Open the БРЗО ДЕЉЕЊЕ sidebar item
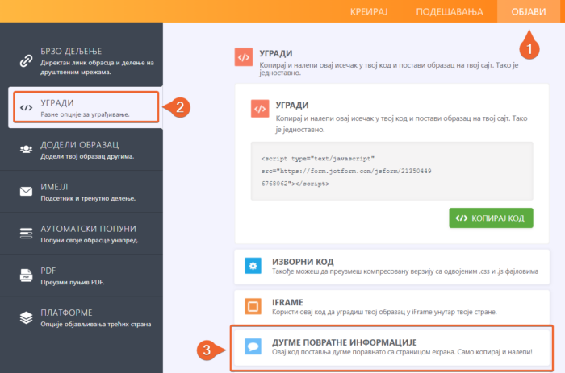565x373 pixels. (82, 60)
